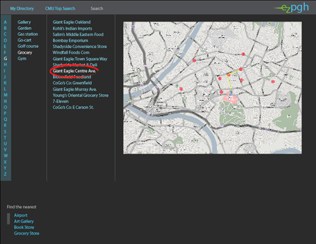Image resolution: width=316 pixels, height=244 pixels.
Task: Click the red pin at yellow route end
Action: (241, 69)
